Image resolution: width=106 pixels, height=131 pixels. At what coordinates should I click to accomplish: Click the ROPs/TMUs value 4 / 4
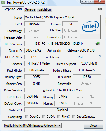[x=33, y=57]
